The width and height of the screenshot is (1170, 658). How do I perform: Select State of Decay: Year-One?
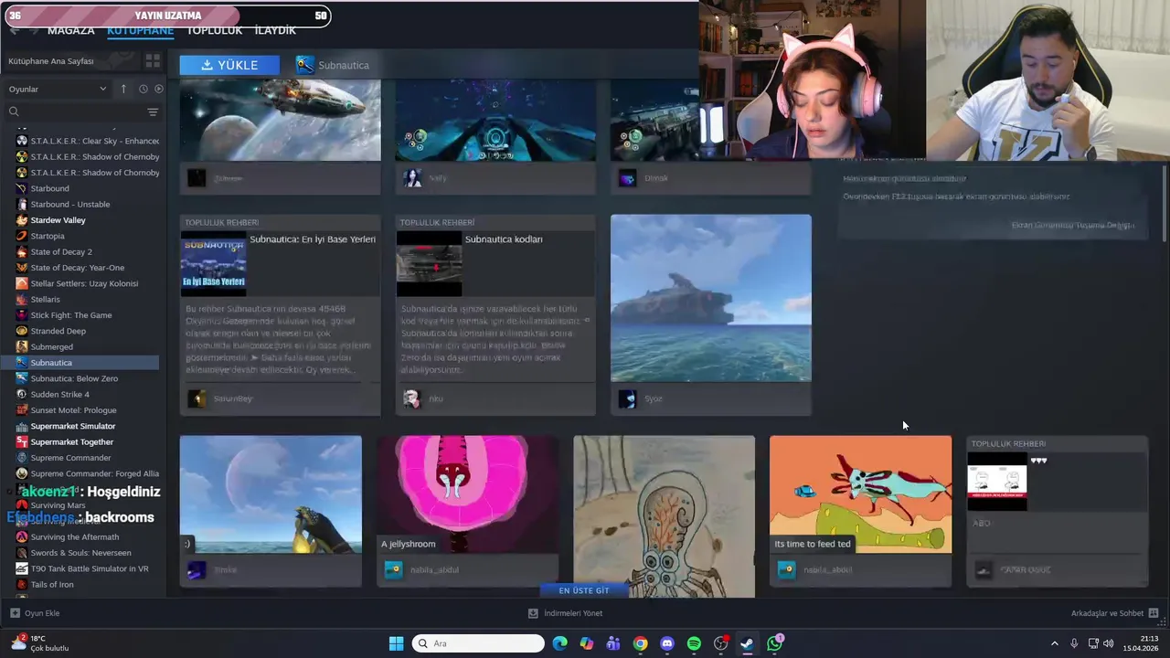[x=77, y=268]
